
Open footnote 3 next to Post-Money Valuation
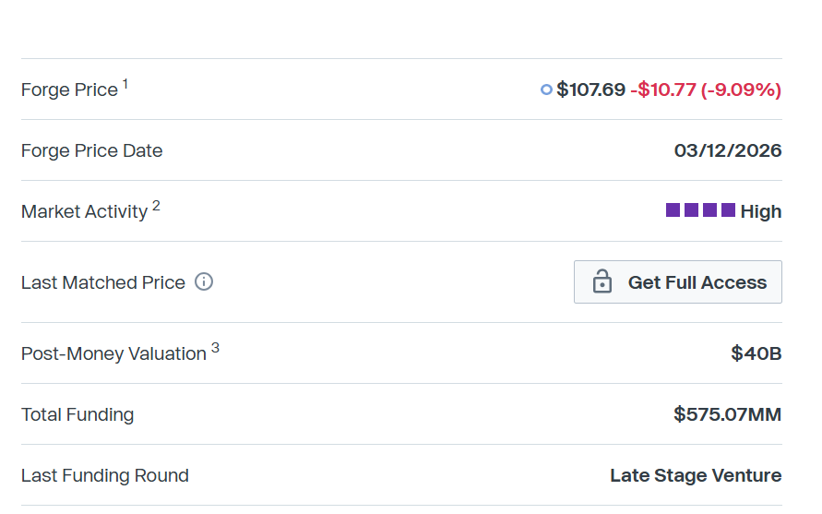click(215, 348)
